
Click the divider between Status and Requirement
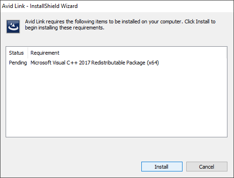coord(28,53)
